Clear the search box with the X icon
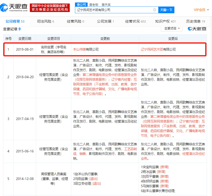This screenshot has height=196, width=212. pyautogui.click(x=155, y=10)
